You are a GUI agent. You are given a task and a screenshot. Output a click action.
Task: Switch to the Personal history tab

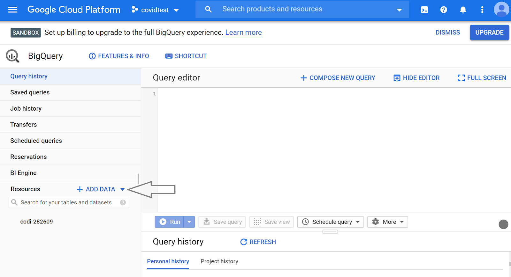pos(168,261)
